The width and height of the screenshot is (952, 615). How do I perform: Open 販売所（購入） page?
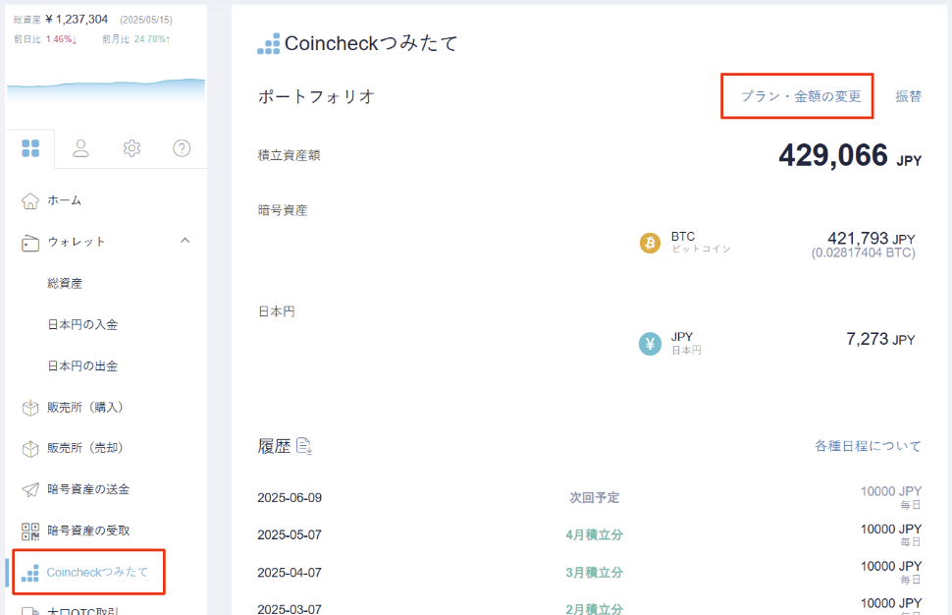(x=85, y=407)
